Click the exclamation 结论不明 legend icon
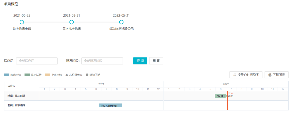The height and width of the screenshot is (113, 291). (x=87, y=75)
